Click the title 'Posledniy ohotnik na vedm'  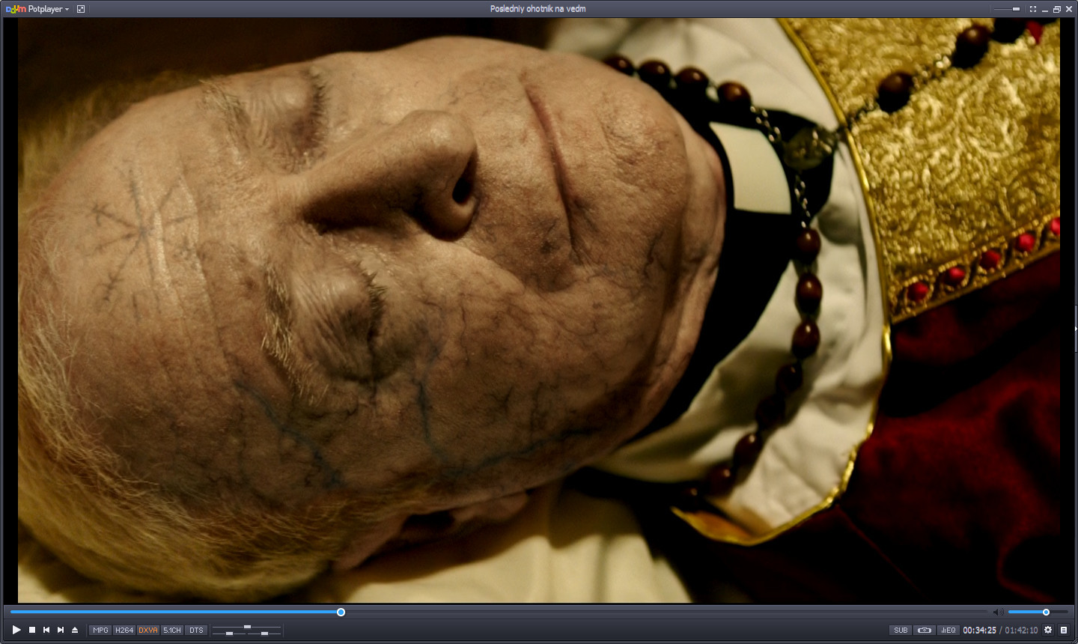coord(538,9)
